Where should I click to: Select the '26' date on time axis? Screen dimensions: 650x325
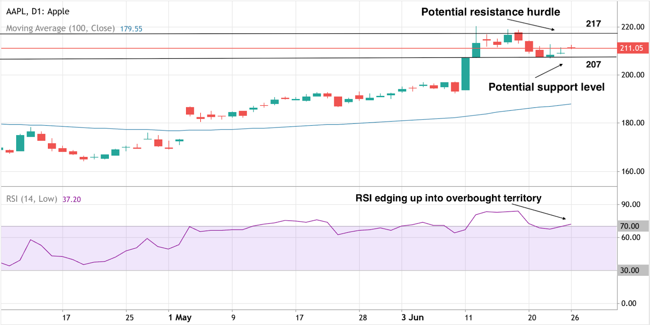pyautogui.click(x=574, y=318)
